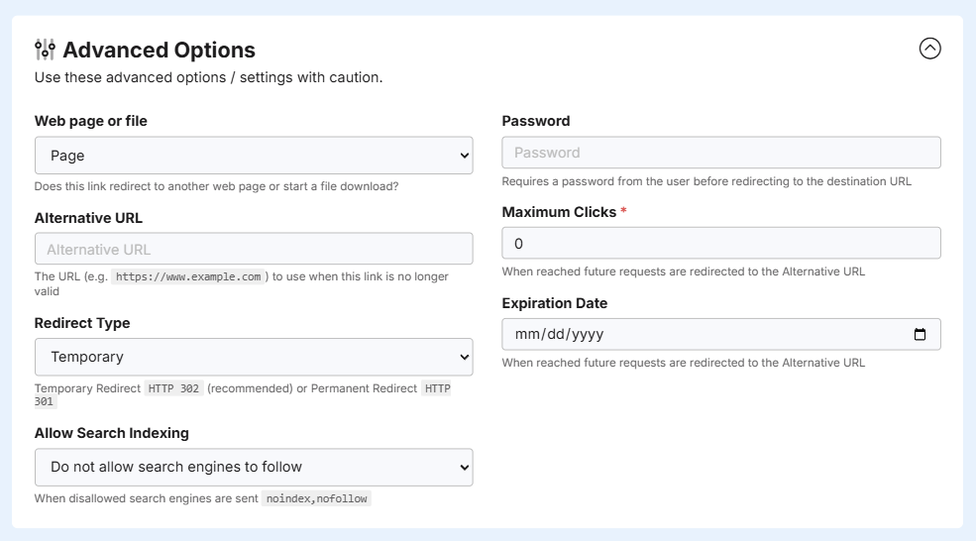Click the Advanced Options heading text

coord(159,50)
